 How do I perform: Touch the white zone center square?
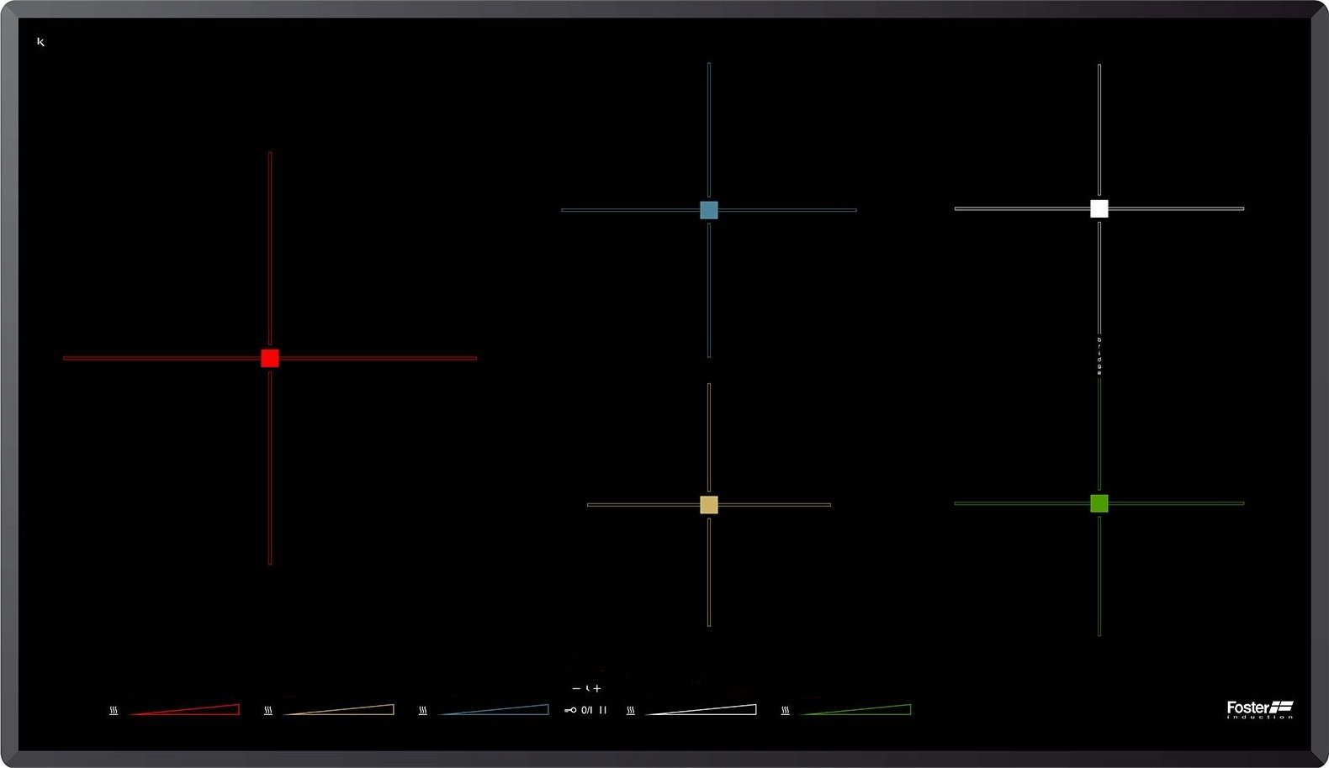[1099, 208]
